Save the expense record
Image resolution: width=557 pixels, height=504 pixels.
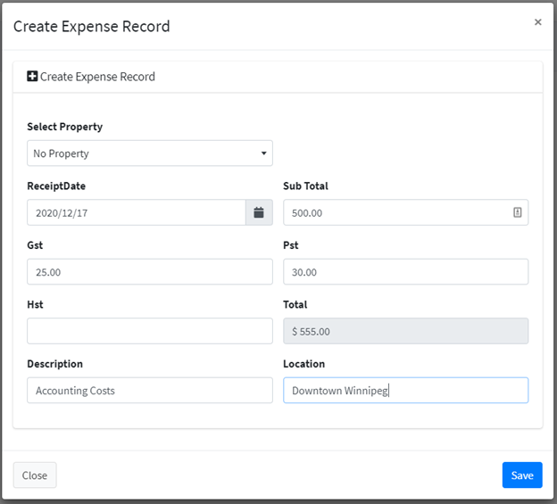[522, 475]
